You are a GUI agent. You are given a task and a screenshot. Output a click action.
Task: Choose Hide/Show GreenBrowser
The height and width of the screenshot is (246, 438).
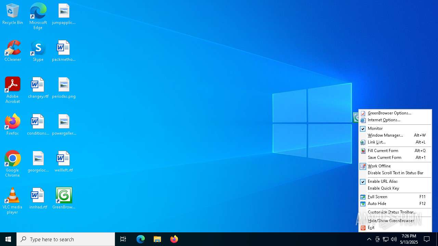[395, 221]
